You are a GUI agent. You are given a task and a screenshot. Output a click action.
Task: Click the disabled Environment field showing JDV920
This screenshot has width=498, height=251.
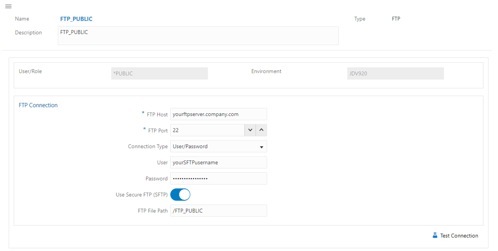pyautogui.click(x=395, y=73)
